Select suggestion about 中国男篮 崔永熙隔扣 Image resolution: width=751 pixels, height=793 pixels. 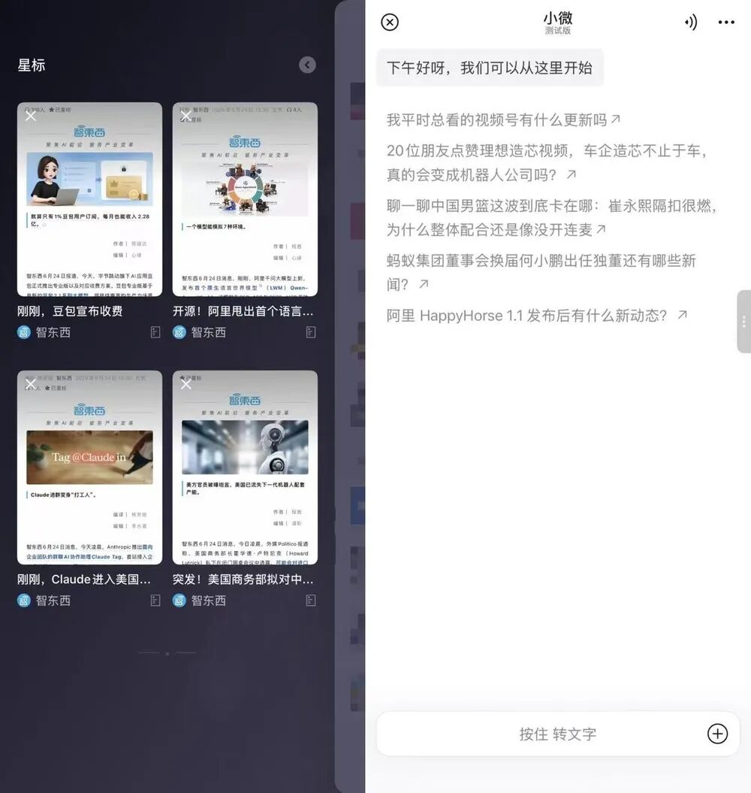(551, 217)
